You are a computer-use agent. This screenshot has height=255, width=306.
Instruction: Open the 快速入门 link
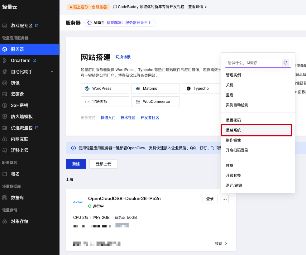click(x=108, y=118)
